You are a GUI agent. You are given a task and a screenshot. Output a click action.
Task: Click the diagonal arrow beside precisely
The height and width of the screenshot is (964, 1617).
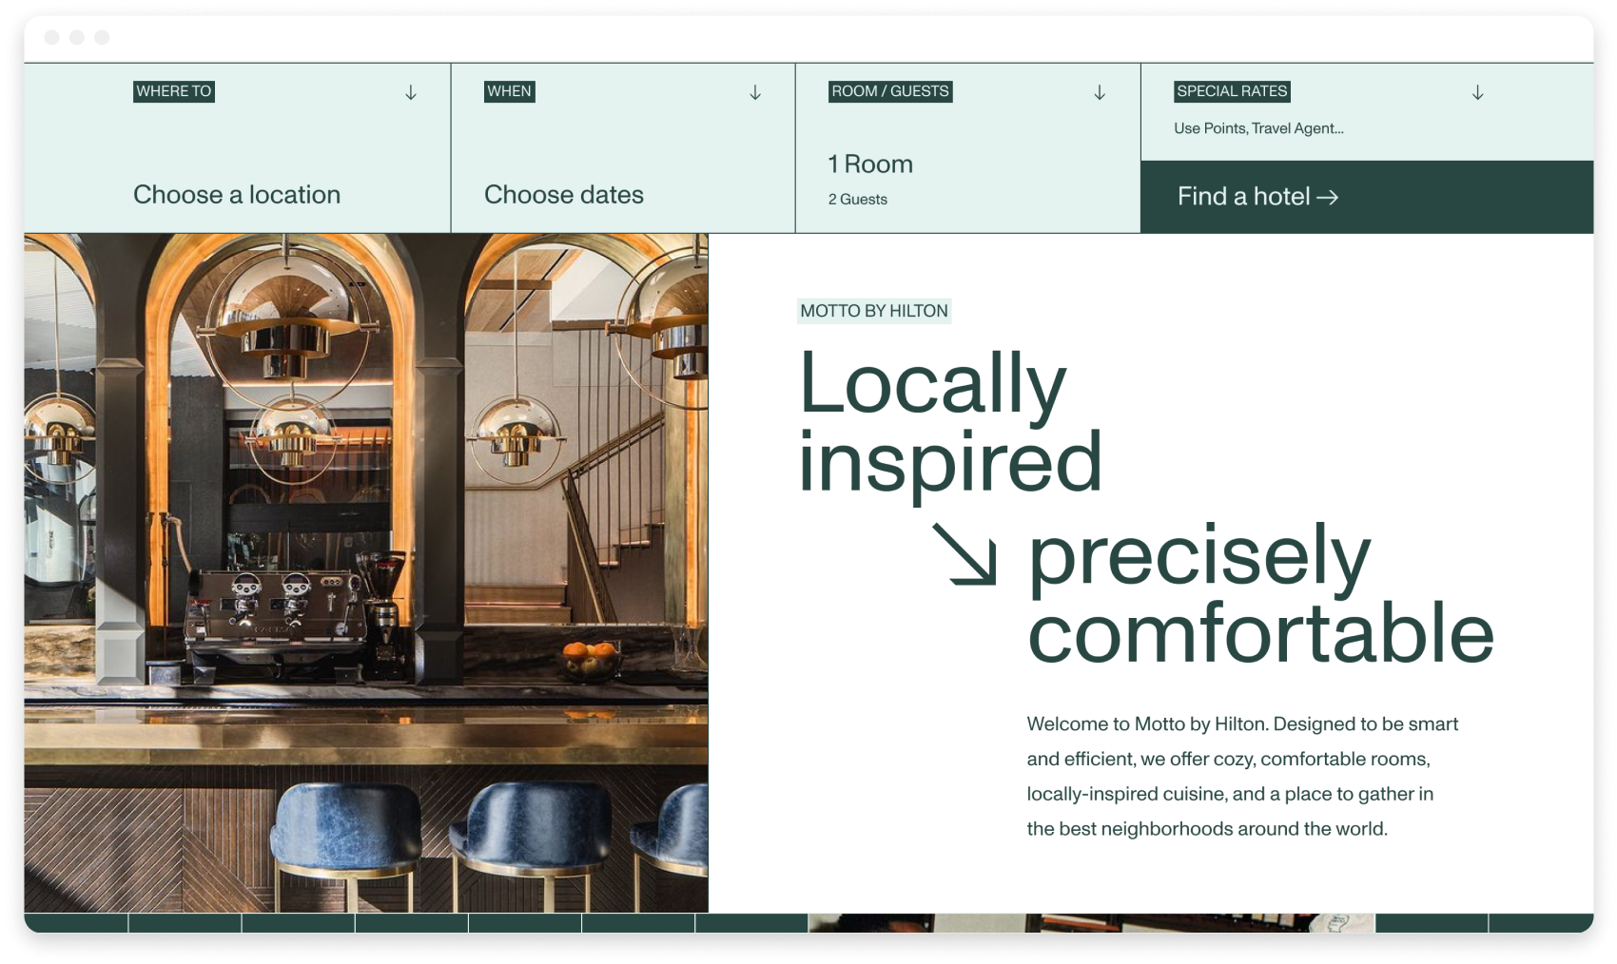coord(964,553)
